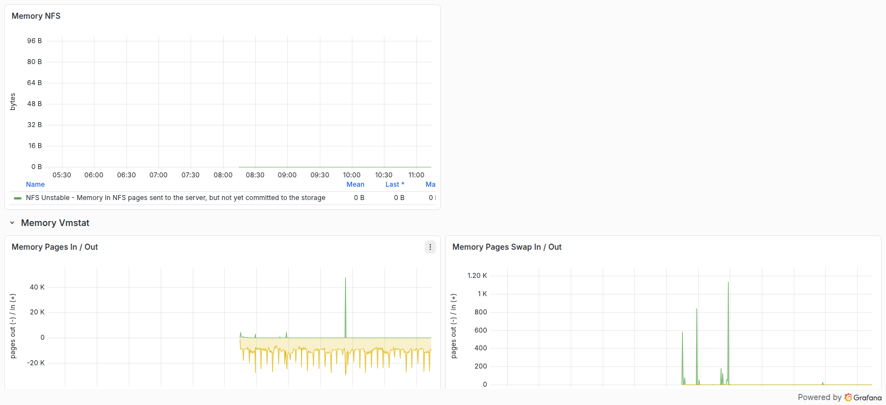
Task: Click the Memory Vmstat row title
Action: point(55,223)
